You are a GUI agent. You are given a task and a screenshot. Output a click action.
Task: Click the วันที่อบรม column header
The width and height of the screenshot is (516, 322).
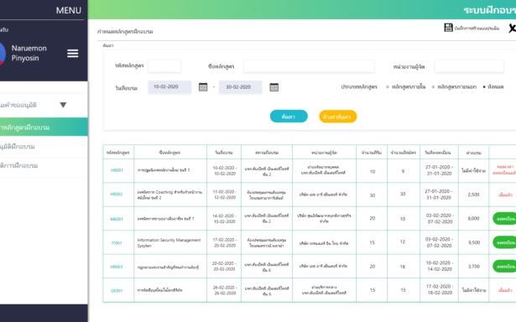tap(224, 153)
